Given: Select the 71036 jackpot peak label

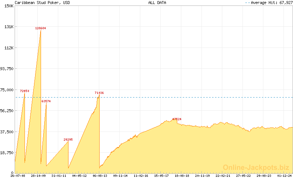Looking at the screenshot, I should [x=99, y=93].
